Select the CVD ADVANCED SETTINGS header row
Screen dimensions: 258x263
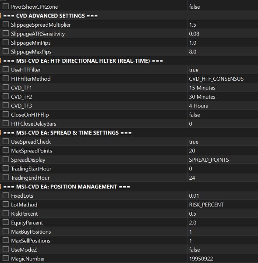point(129,16)
